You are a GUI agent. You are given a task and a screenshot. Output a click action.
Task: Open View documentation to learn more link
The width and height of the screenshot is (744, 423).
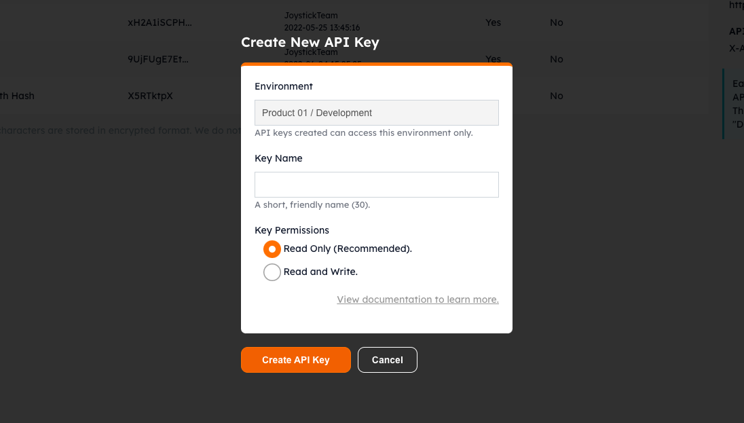tap(417, 299)
